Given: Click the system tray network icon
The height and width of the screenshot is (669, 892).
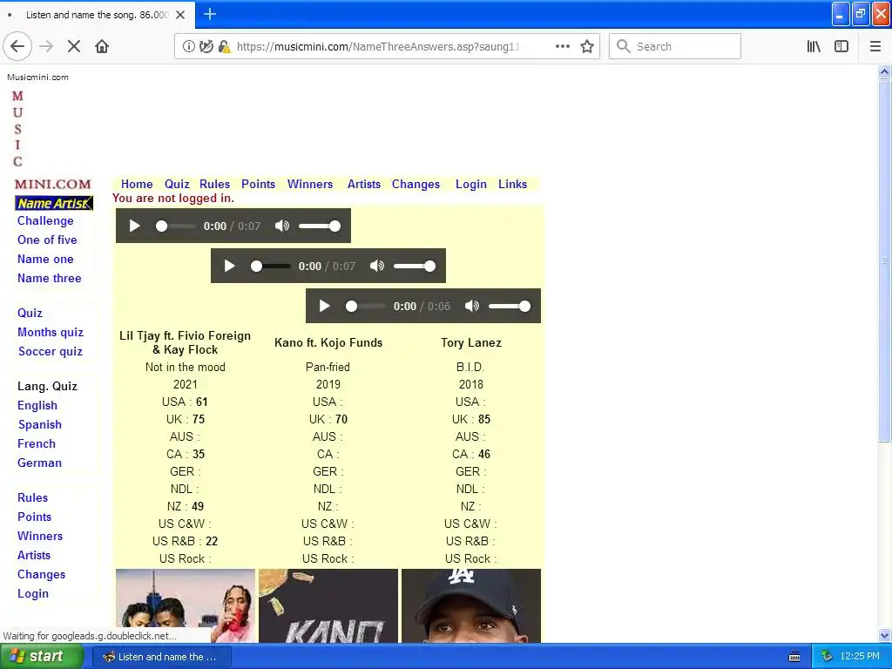Looking at the screenshot, I should click(x=828, y=657).
